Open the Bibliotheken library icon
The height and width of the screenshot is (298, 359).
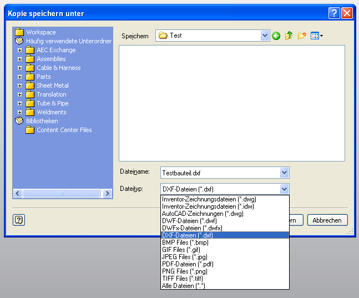(x=19, y=121)
